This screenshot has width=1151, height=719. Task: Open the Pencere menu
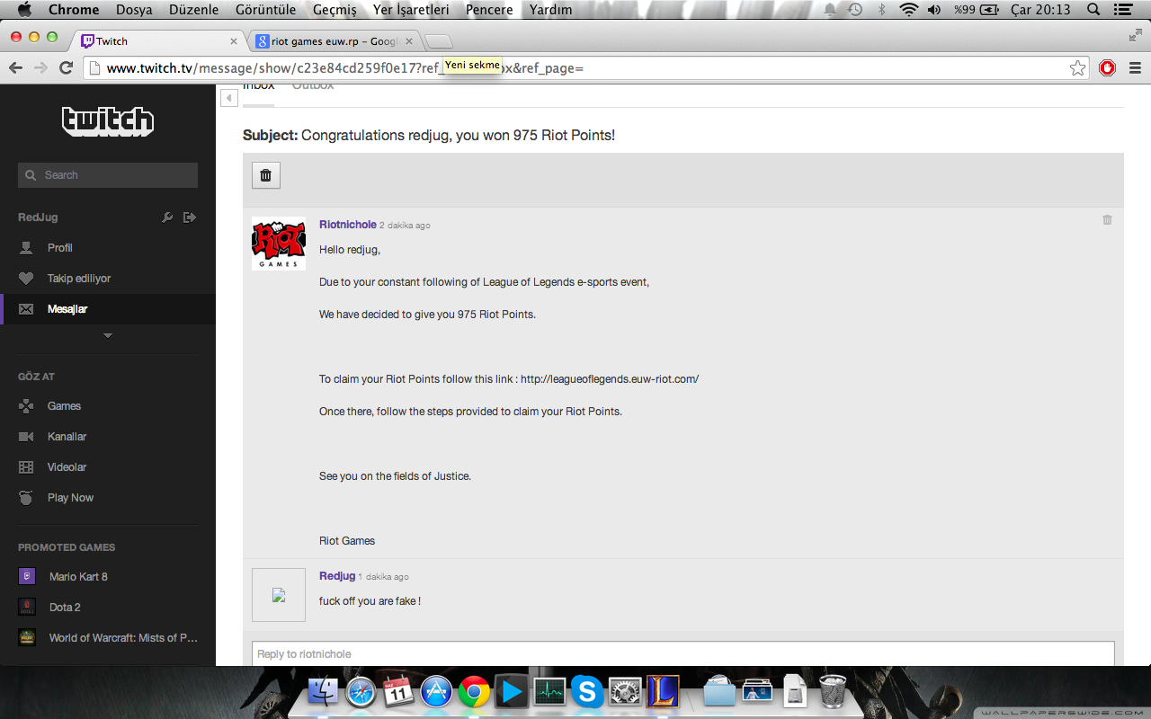[x=489, y=10]
